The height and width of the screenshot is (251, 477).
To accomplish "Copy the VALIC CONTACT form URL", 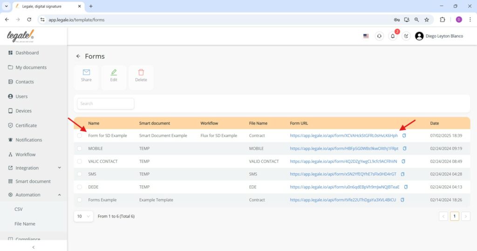I will [403, 161].
